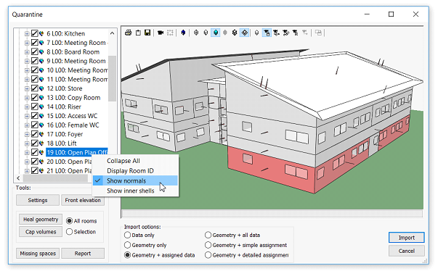Image resolution: width=438 pixels, height=271 pixels.
Task: Click the greyed-out tree hierarchy toolbar icon
Action: pos(305,33)
